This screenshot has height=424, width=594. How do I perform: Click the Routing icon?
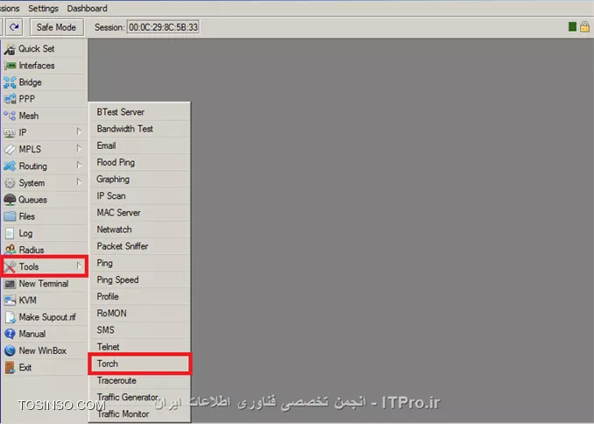[x=10, y=166]
